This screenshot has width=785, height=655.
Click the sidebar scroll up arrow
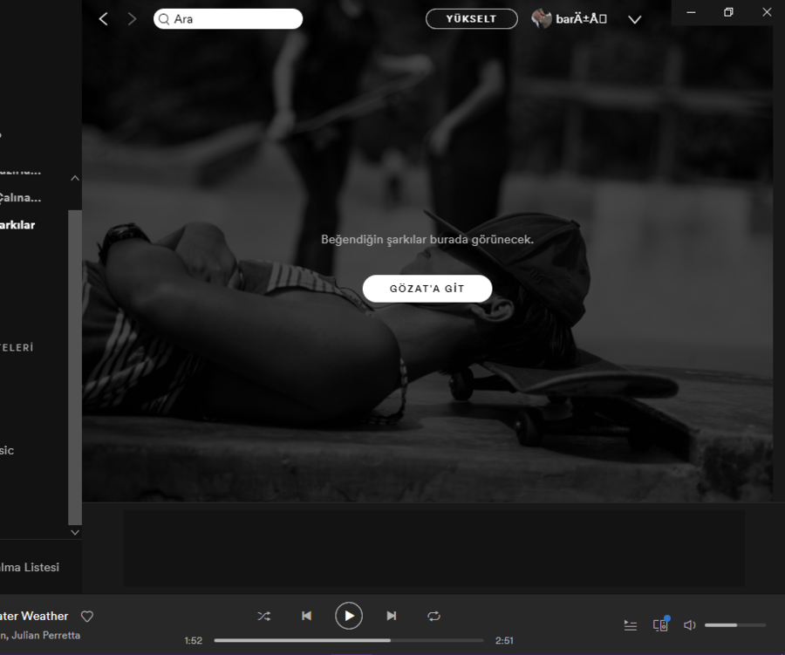pos(75,178)
